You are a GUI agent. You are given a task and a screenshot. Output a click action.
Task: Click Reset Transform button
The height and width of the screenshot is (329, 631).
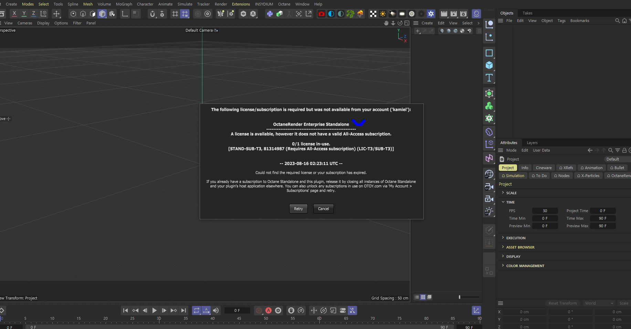[562, 303]
